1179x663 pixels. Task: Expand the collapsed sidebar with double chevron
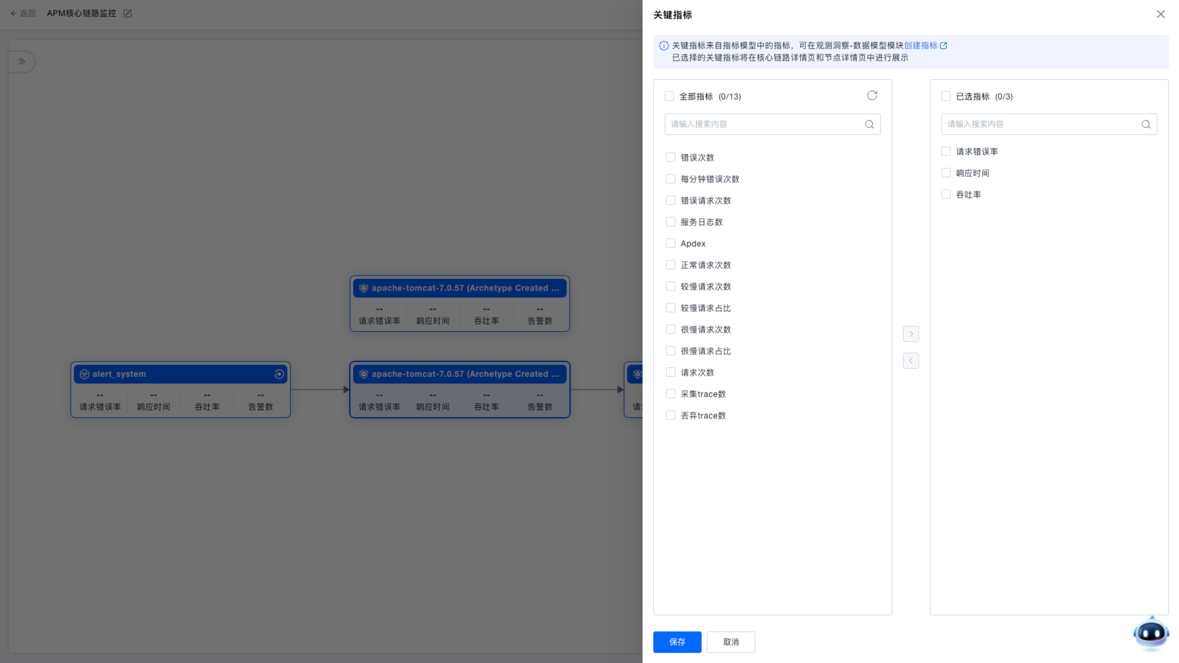pyautogui.click(x=21, y=61)
